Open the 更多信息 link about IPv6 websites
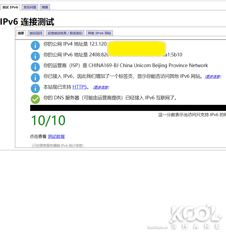The height and width of the screenshot is (232, 226). coord(213,76)
